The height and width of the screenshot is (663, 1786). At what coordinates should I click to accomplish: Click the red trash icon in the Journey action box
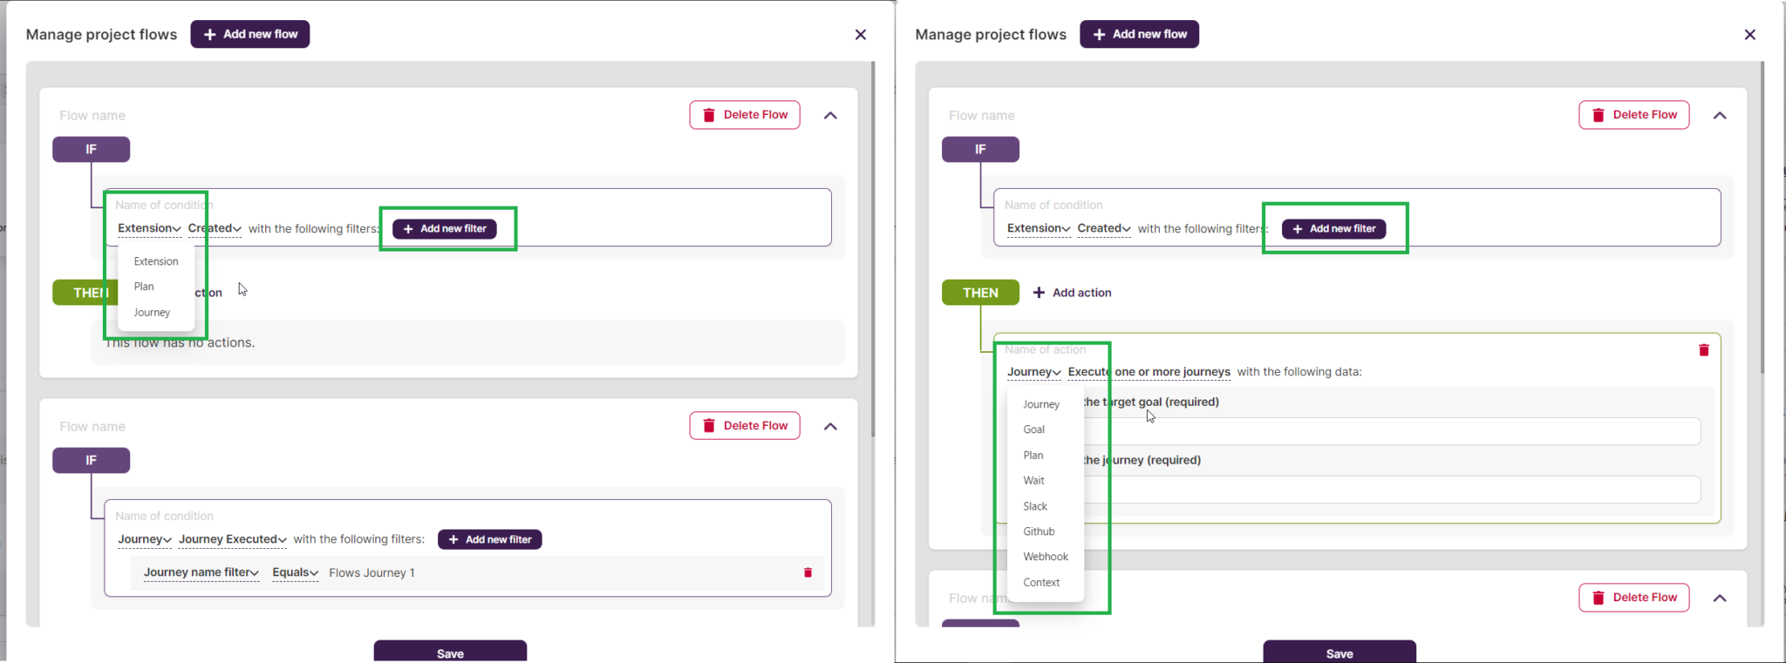pos(1703,350)
